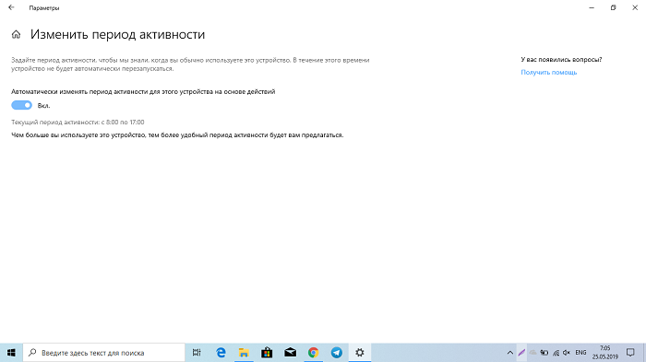The width and height of the screenshot is (646, 362).
Task: Restore down the Параметры window
Action: pos(613,7)
